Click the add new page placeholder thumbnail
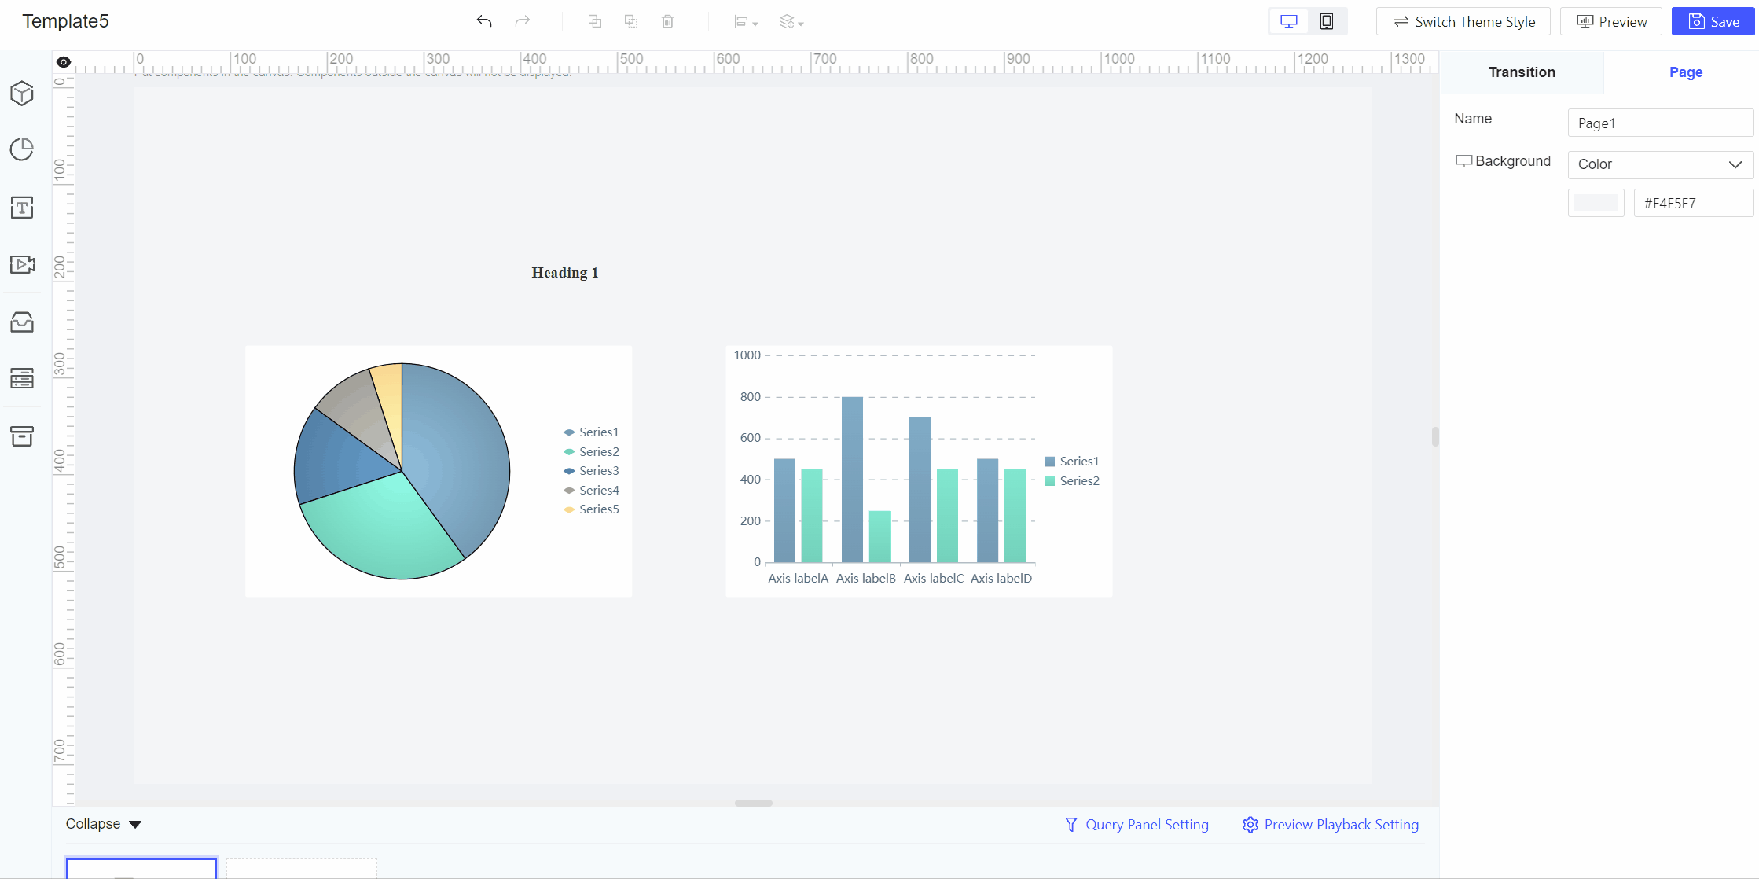 (302, 868)
